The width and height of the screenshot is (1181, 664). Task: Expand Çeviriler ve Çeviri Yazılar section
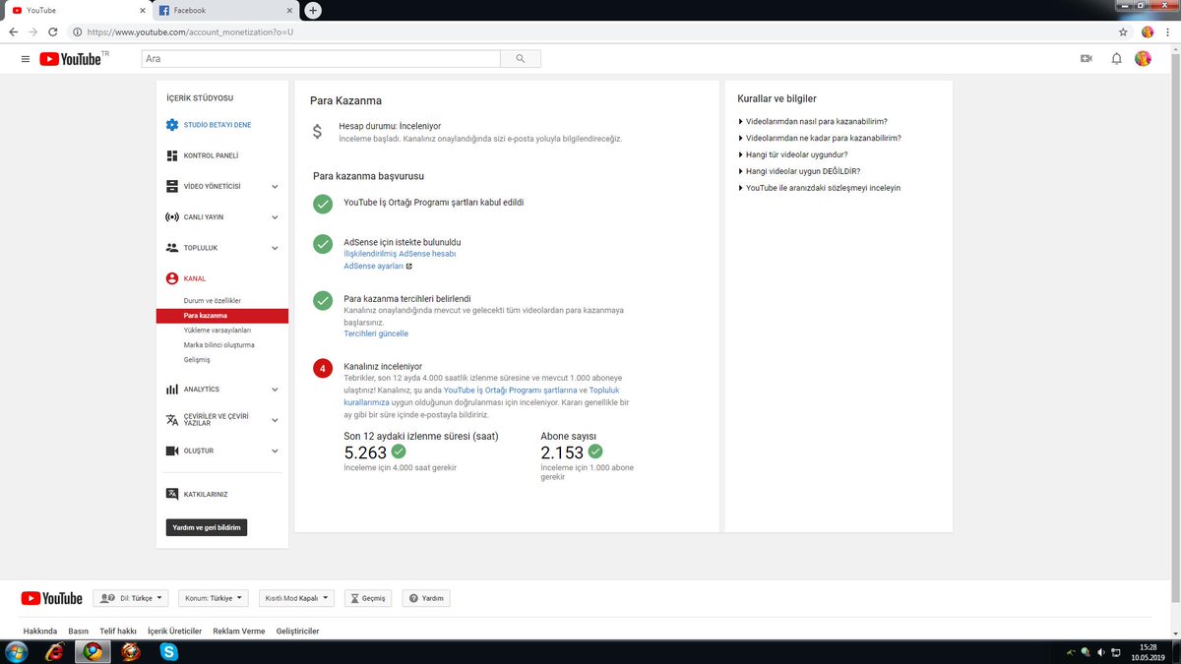coord(275,420)
